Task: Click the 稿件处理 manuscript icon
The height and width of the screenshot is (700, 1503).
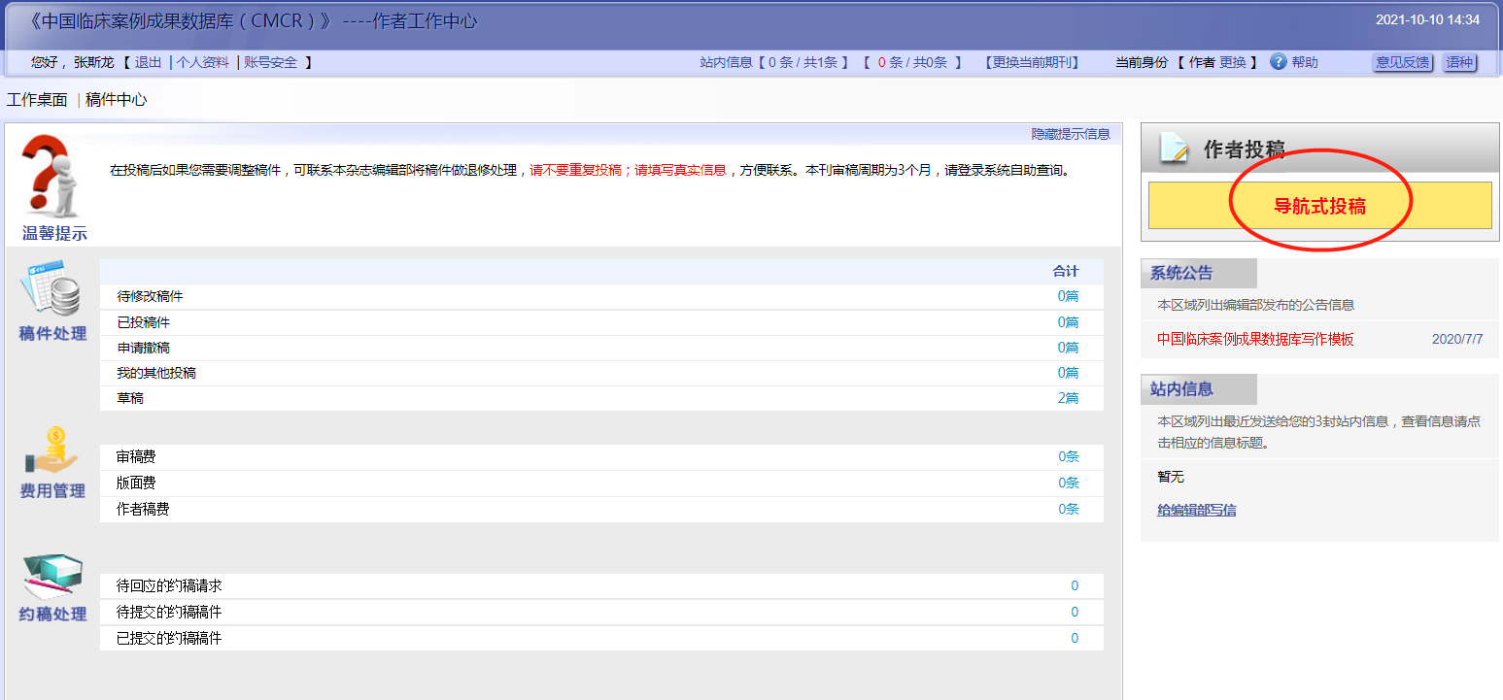Action: (x=52, y=289)
